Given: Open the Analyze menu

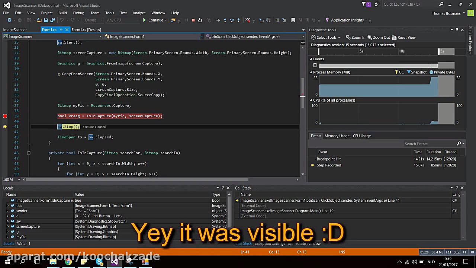Looking at the screenshot, I should 139,13.
